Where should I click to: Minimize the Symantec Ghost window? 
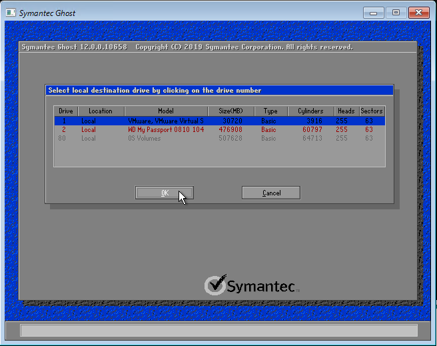(374, 13)
